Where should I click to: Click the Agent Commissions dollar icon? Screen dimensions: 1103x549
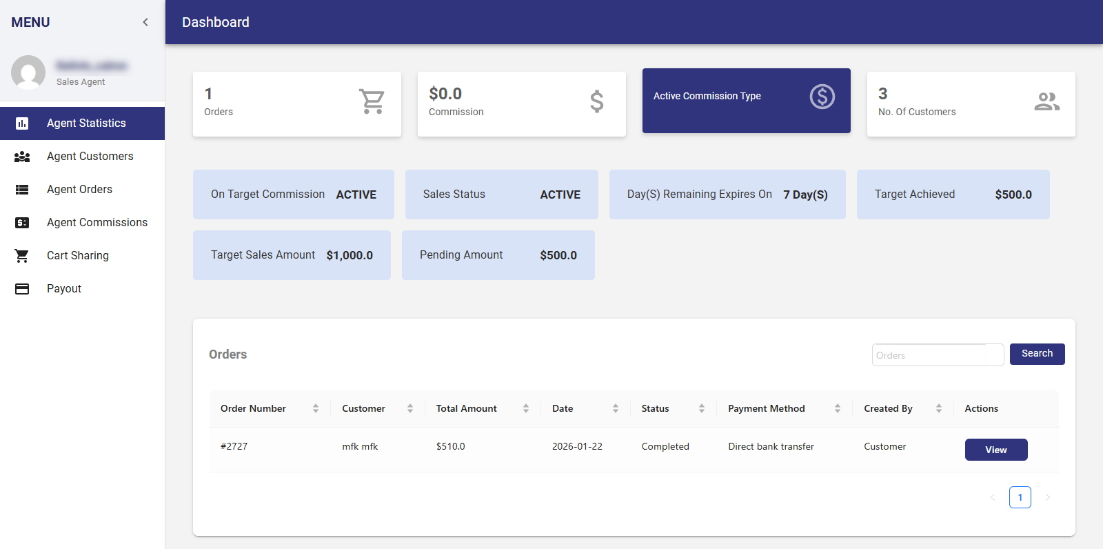tap(22, 223)
